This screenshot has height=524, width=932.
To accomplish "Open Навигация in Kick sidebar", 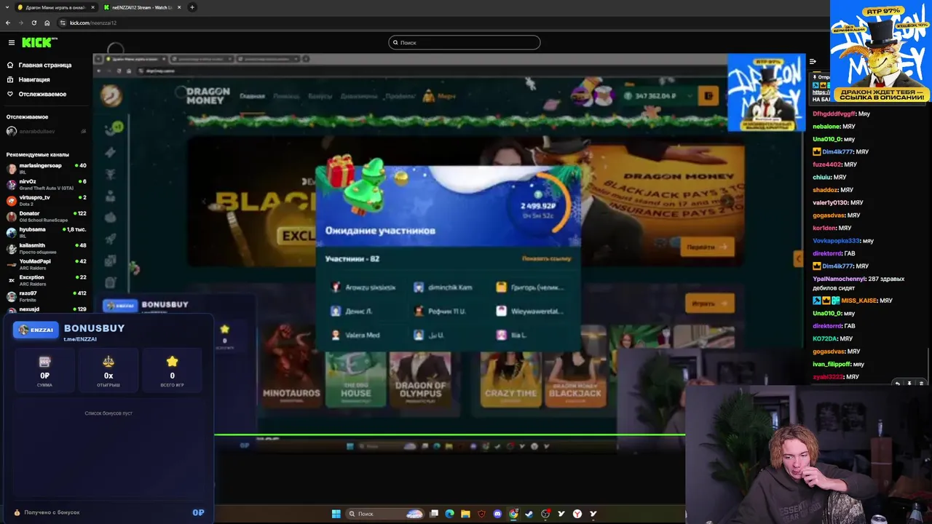I will (28, 79).
